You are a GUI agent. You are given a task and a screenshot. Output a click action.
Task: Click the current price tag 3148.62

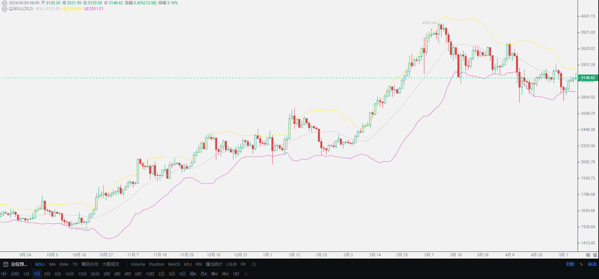(x=588, y=78)
